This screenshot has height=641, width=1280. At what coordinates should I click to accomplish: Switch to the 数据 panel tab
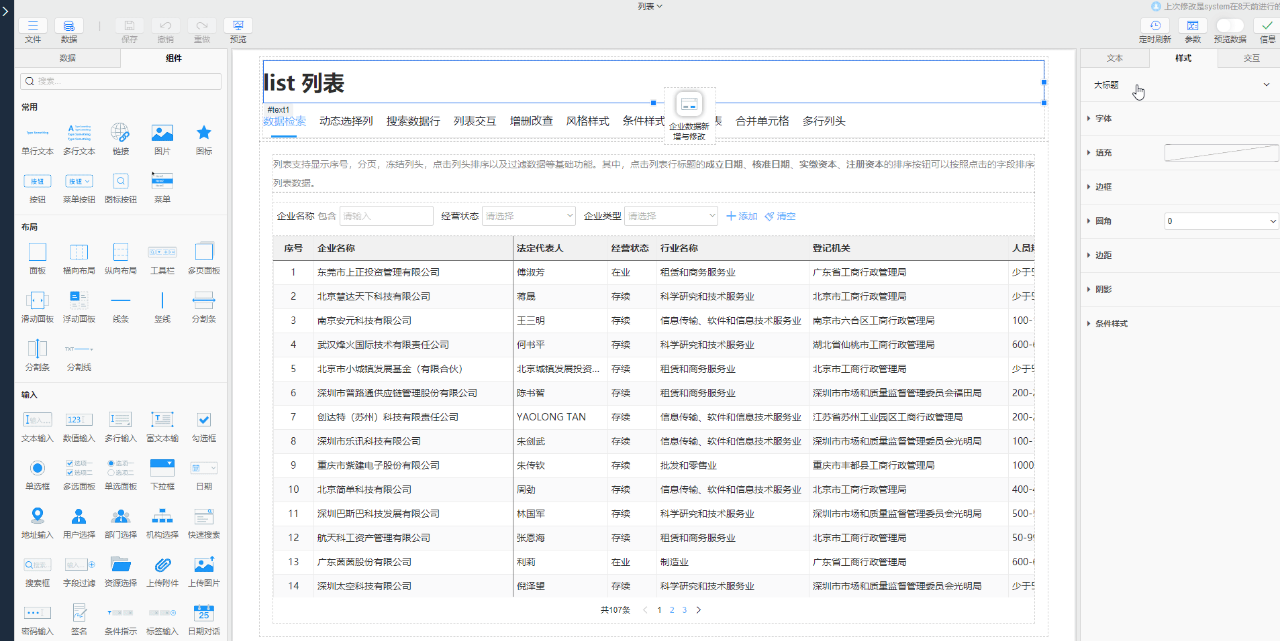(66, 58)
